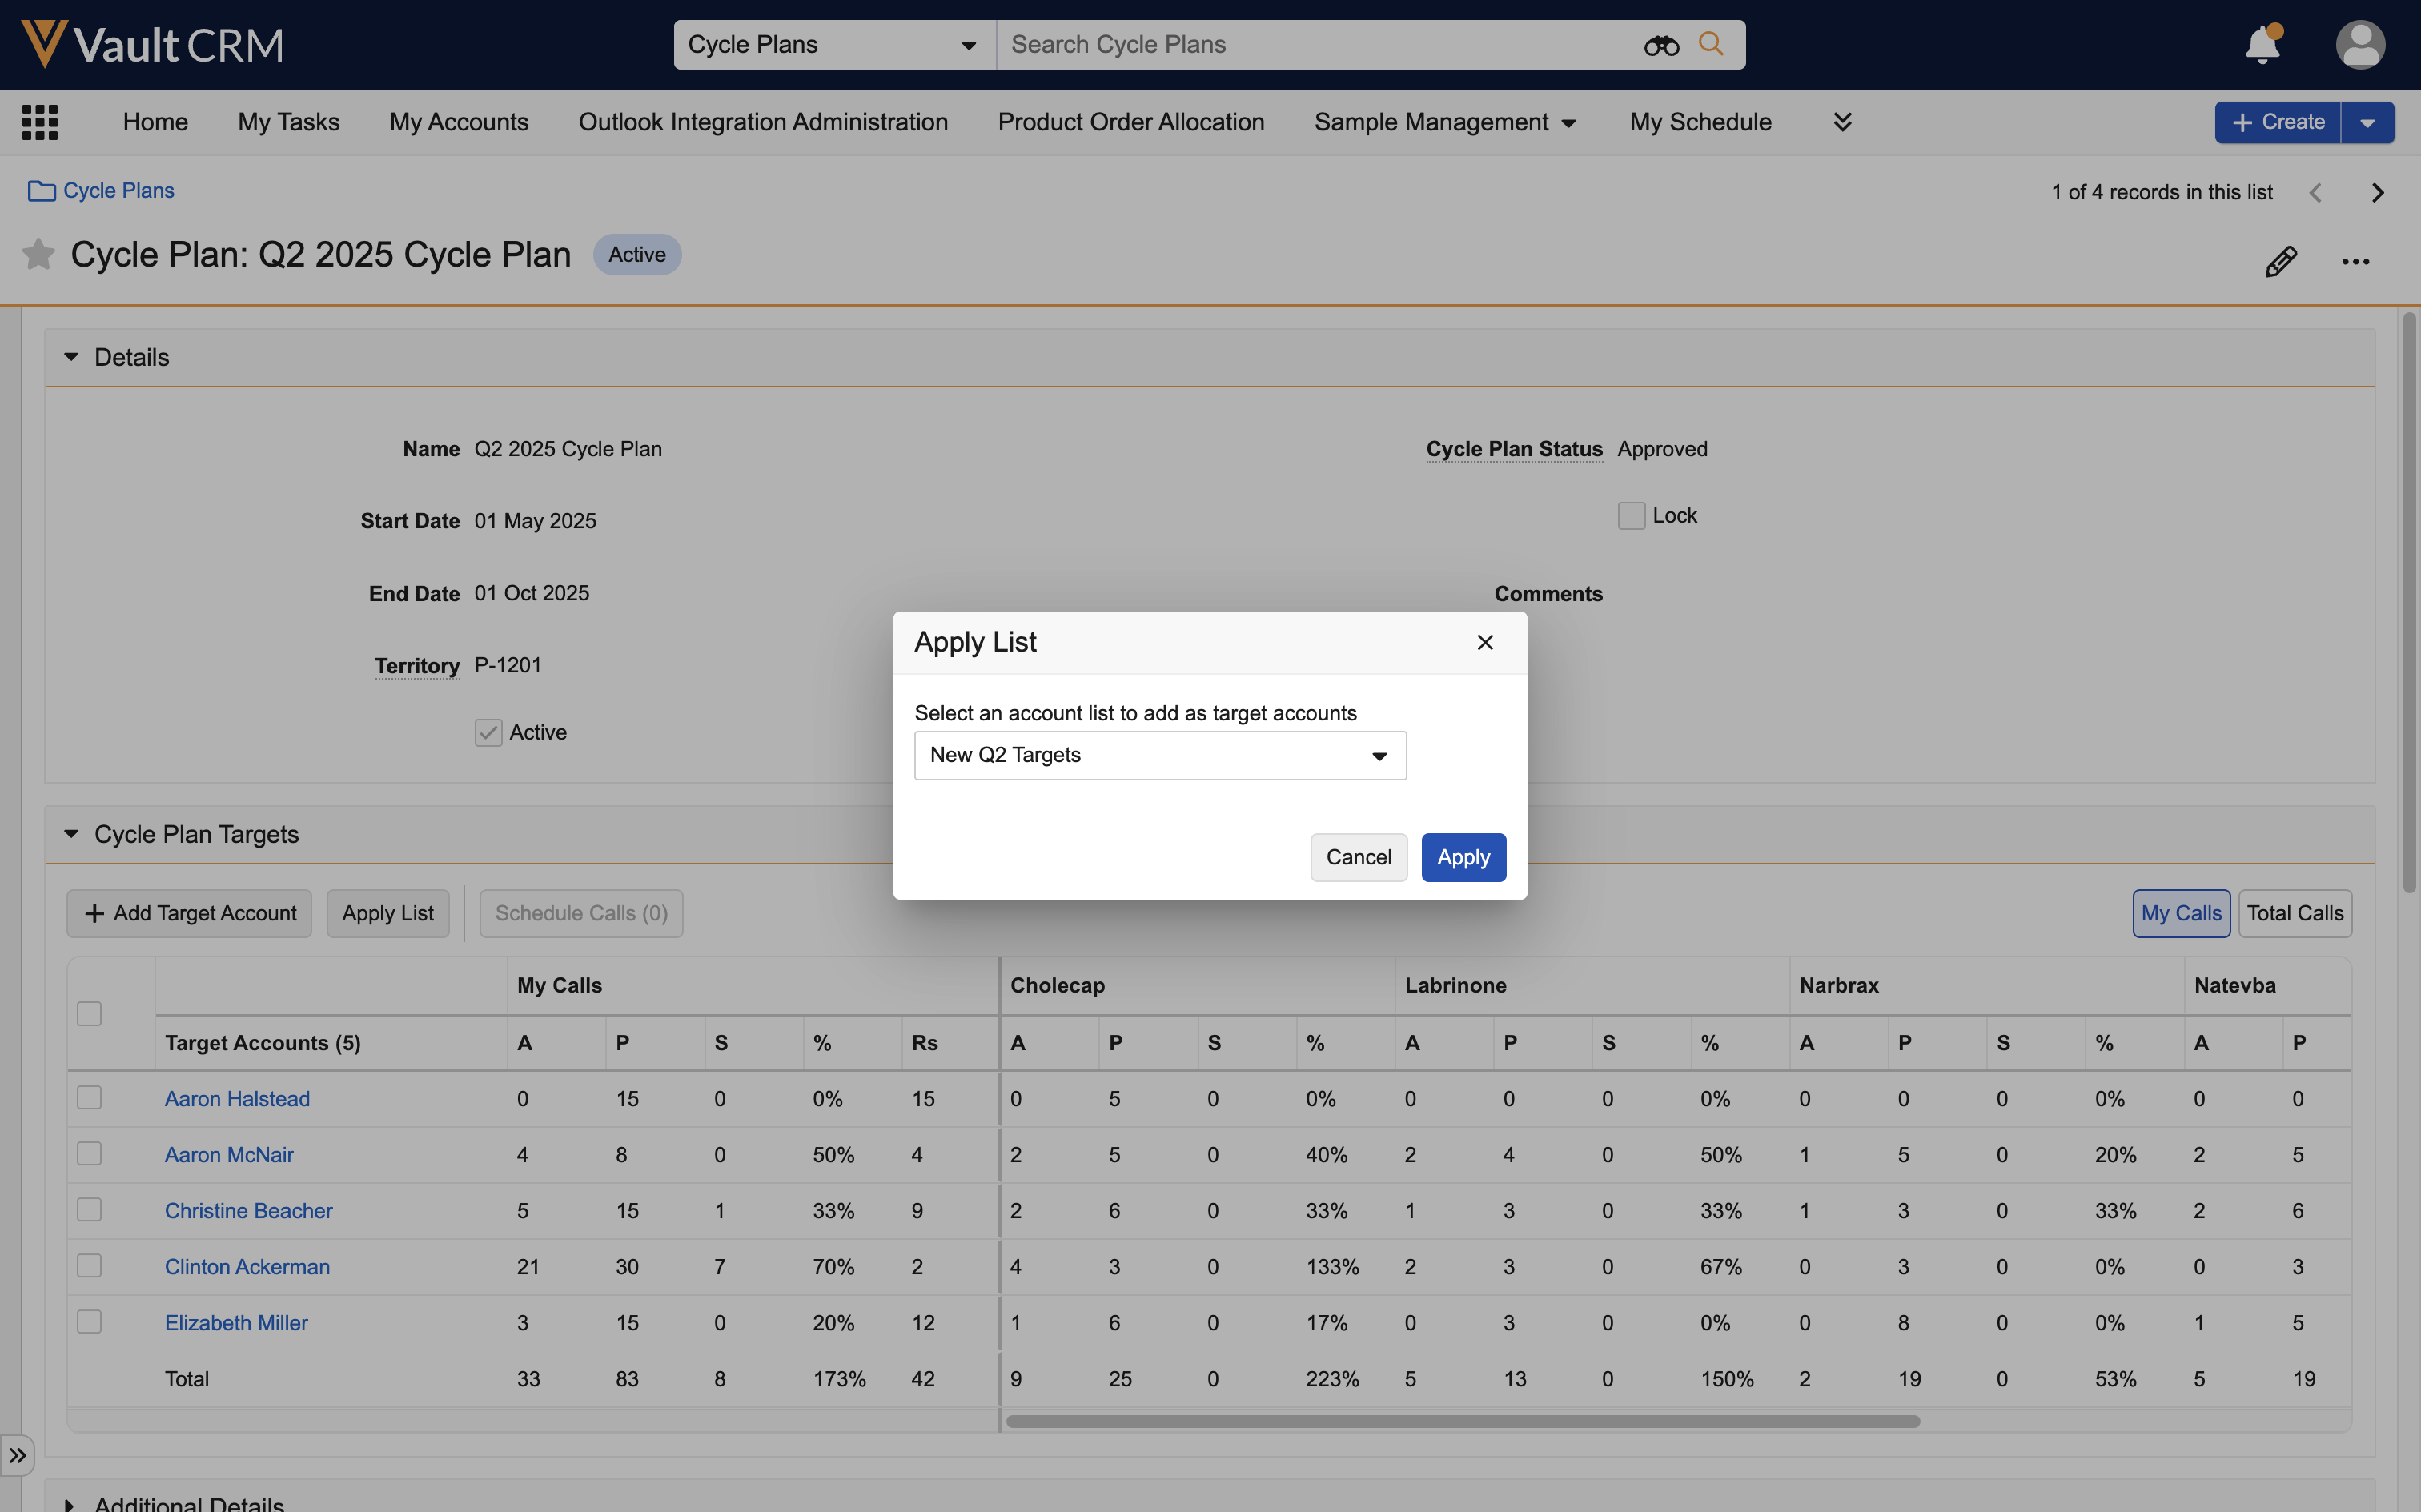Go to next record arrow
The width and height of the screenshot is (2421, 1512).
2378,192
